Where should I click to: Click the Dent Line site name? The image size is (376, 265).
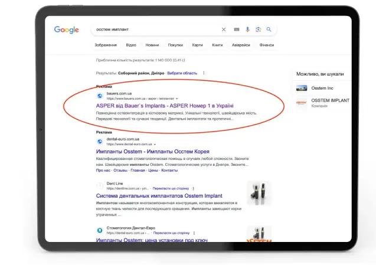pos(115,184)
